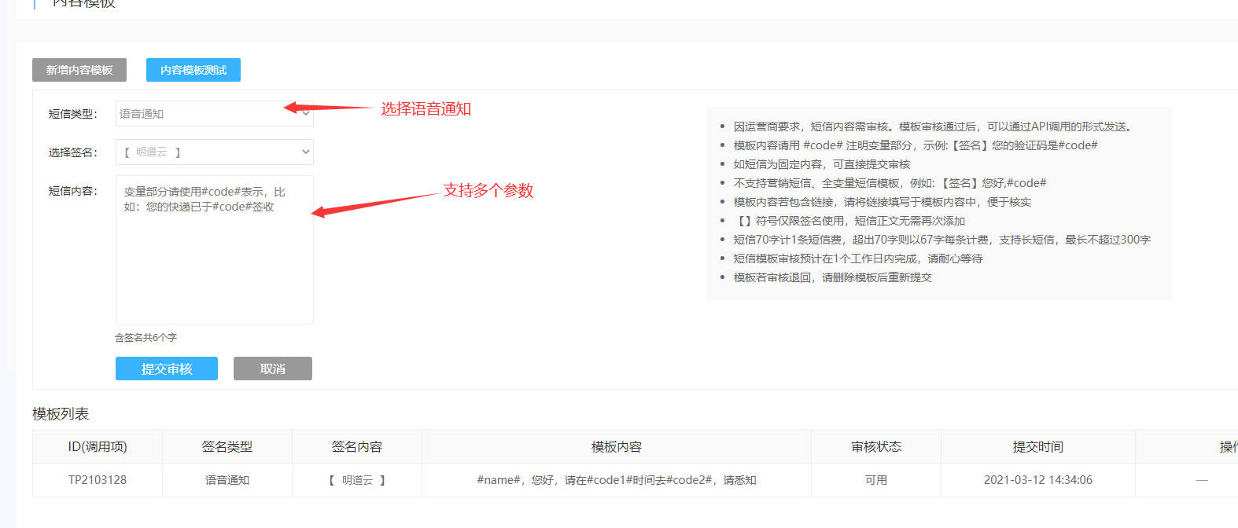Click the 提交时间 column header
The image size is (1238, 528).
1038,446
